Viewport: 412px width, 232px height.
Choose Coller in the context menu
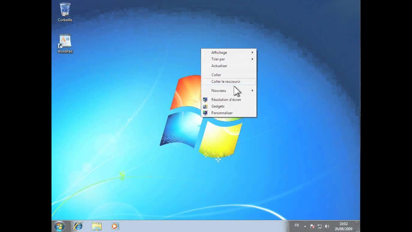pyautogui.click(x=229, y=75)
